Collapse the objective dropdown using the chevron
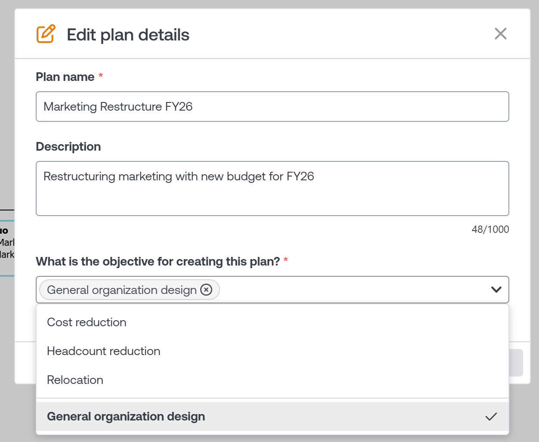 (496, 290)
